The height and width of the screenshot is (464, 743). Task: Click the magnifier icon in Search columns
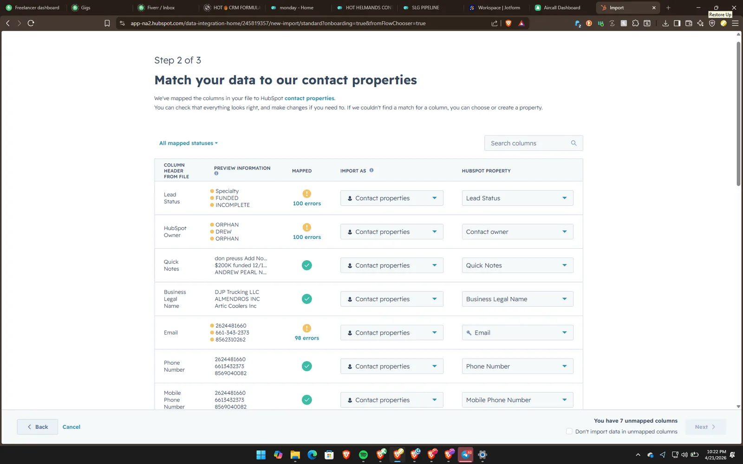click(x=574, y=143)
